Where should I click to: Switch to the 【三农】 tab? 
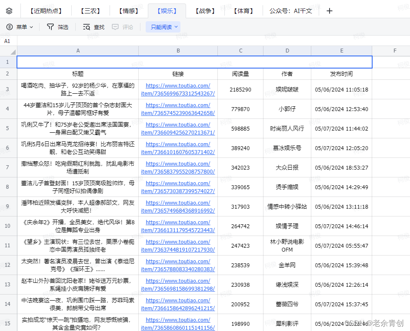point(90,11)
